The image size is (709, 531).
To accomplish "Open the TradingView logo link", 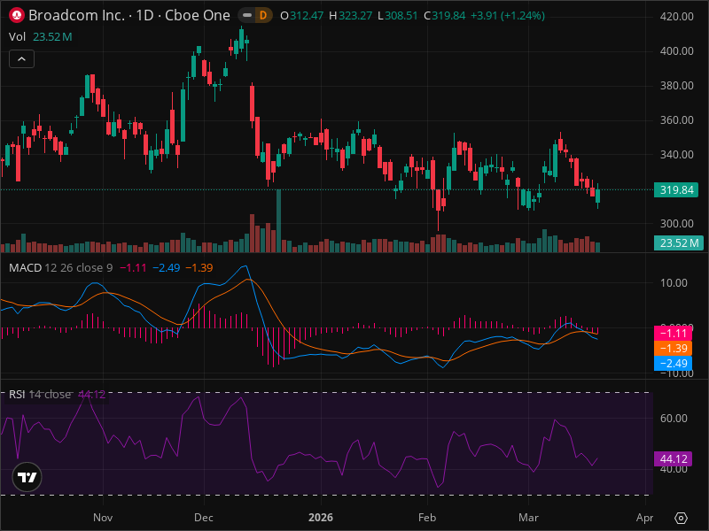I will coord(27,477).
